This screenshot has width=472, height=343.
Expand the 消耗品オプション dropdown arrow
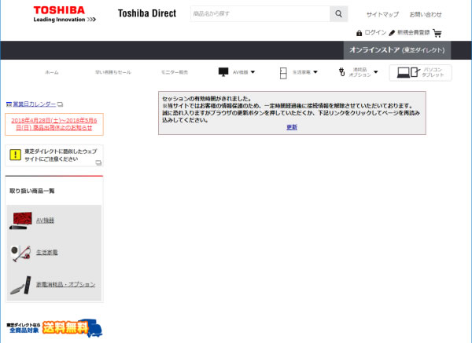[376, 72]
